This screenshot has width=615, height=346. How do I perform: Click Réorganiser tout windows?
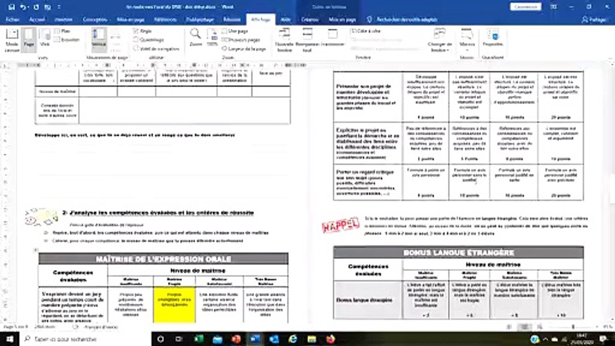[307, 39]
